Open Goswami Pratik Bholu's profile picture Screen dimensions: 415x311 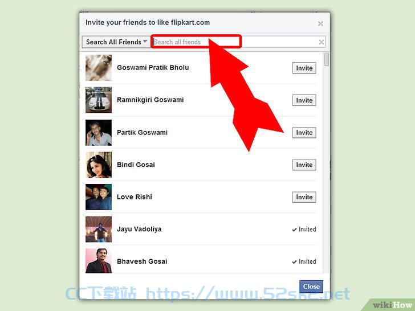(x=99, y=68)
